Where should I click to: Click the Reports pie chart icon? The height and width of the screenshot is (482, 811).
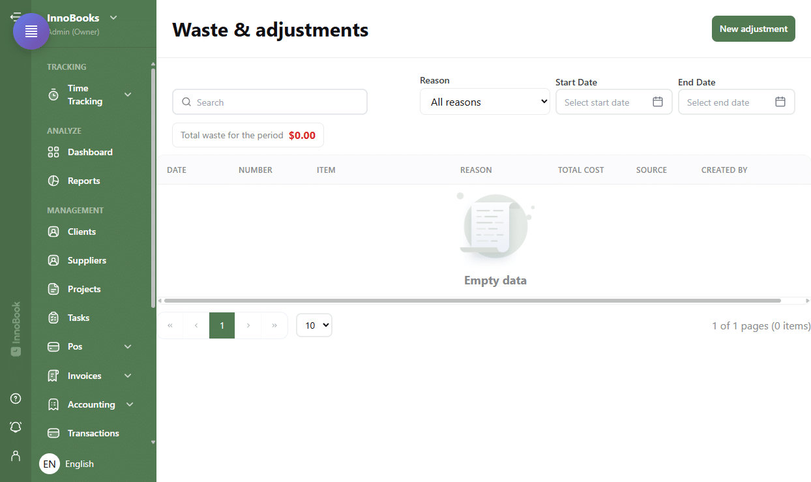53,181
